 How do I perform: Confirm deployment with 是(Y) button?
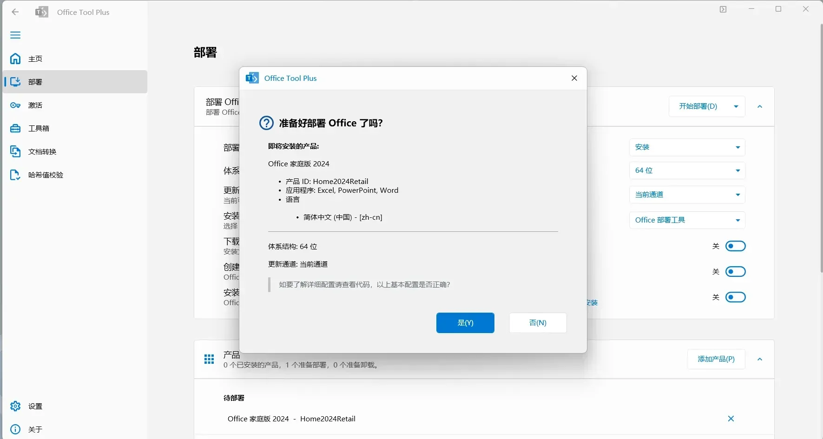click(465, 323)
